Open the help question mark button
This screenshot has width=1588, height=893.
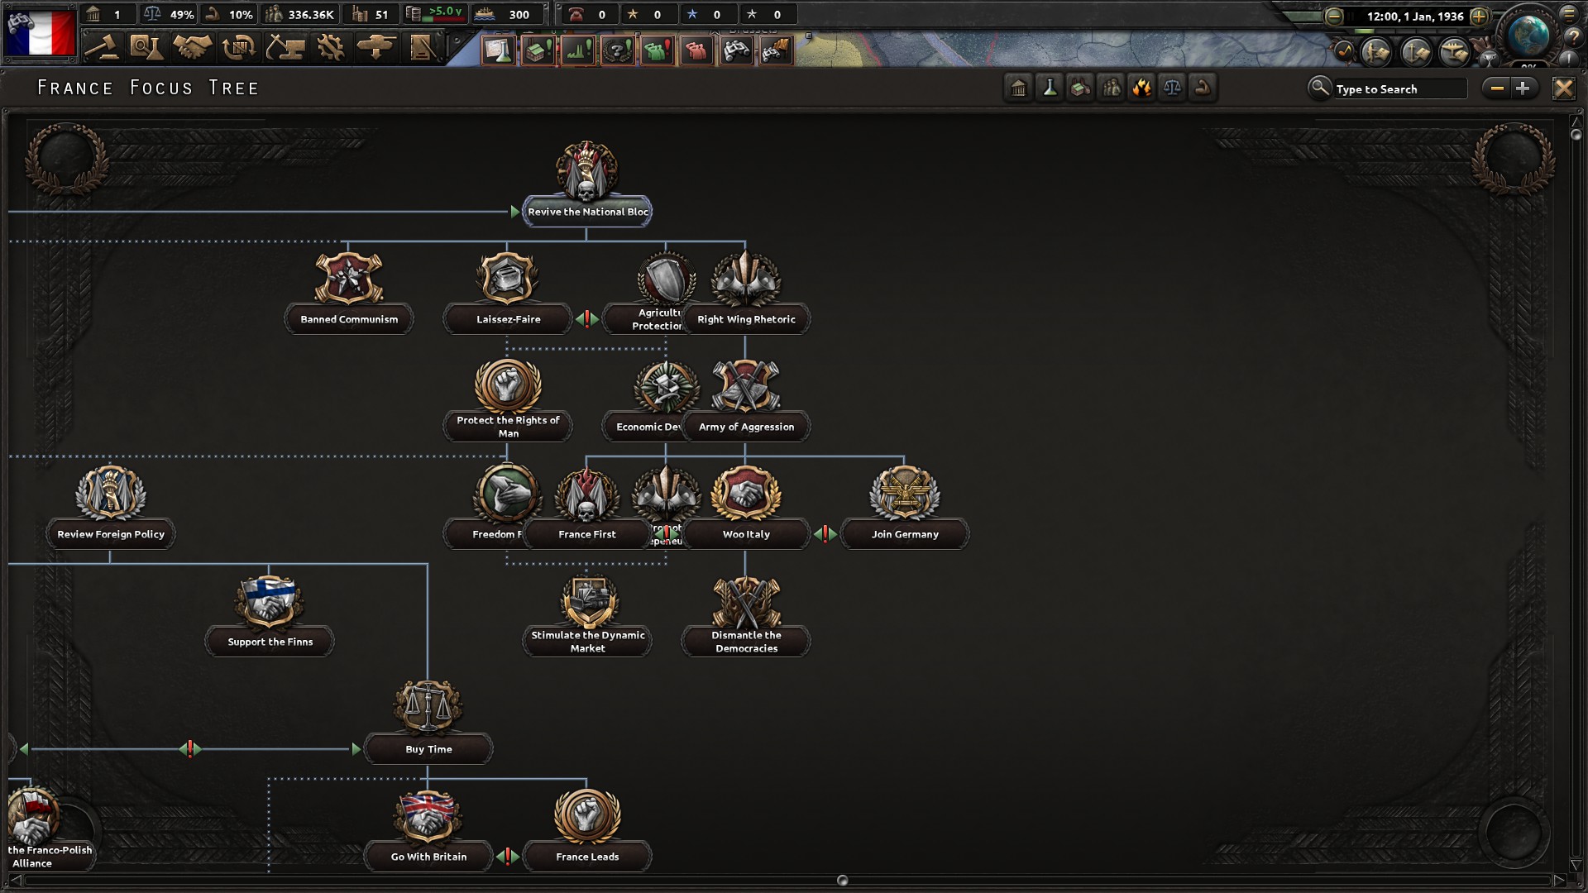pos(1572,36)
